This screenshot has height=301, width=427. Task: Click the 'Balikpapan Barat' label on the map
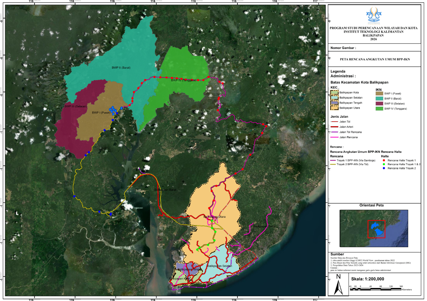pyautogui.click(x=165, y=190)
